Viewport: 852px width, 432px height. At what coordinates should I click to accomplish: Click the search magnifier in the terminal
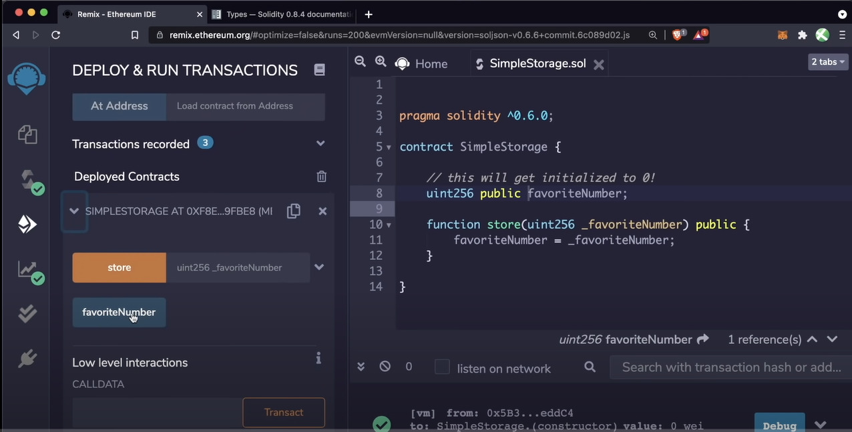[x=589, y=367]
